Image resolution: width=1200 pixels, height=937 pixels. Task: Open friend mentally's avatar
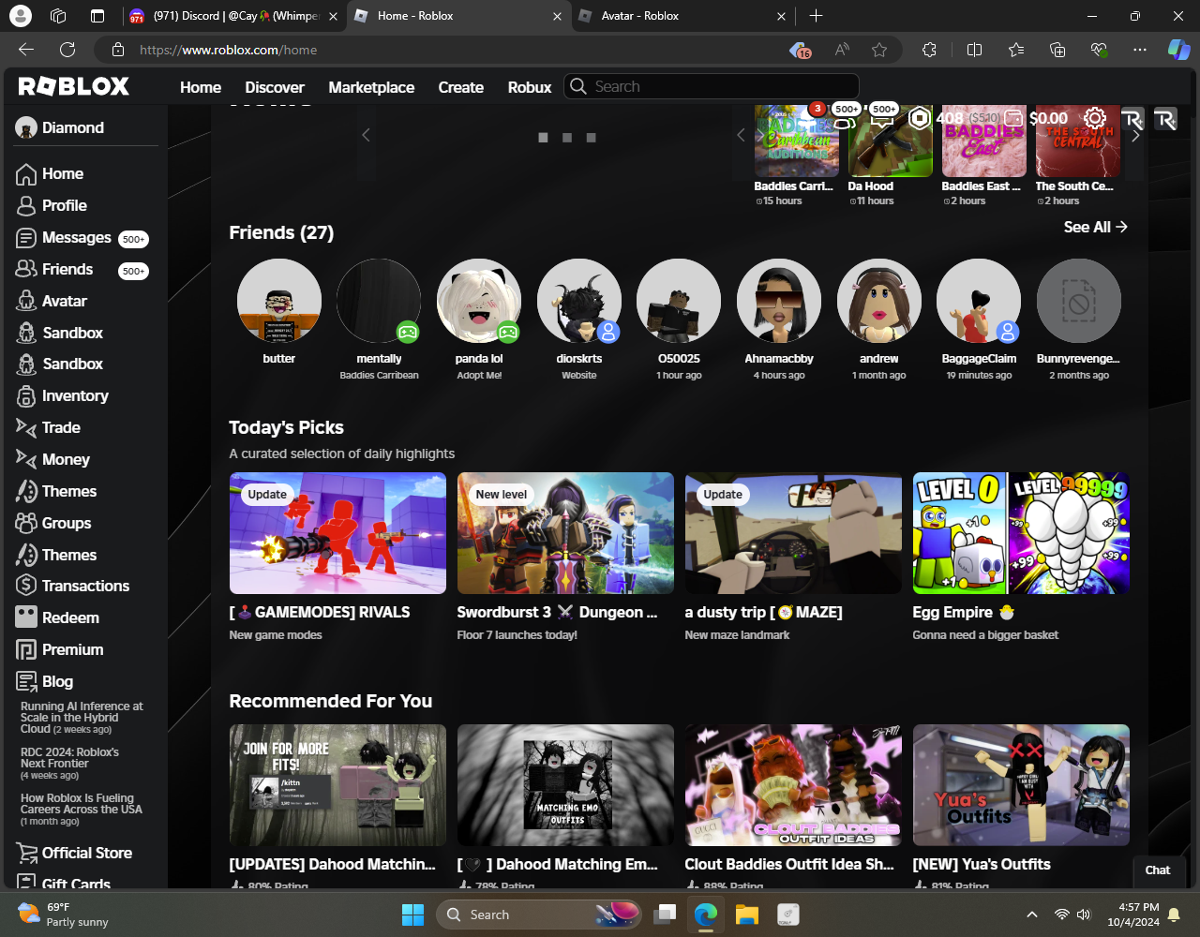pyautogui.click(x=379, y=301)
